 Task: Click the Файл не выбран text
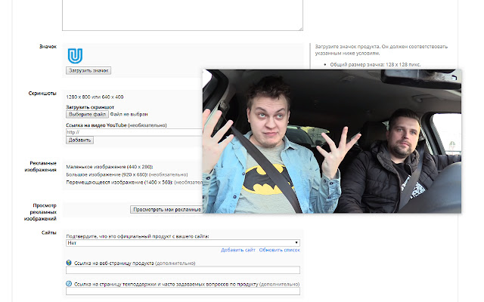pos(129,114)
